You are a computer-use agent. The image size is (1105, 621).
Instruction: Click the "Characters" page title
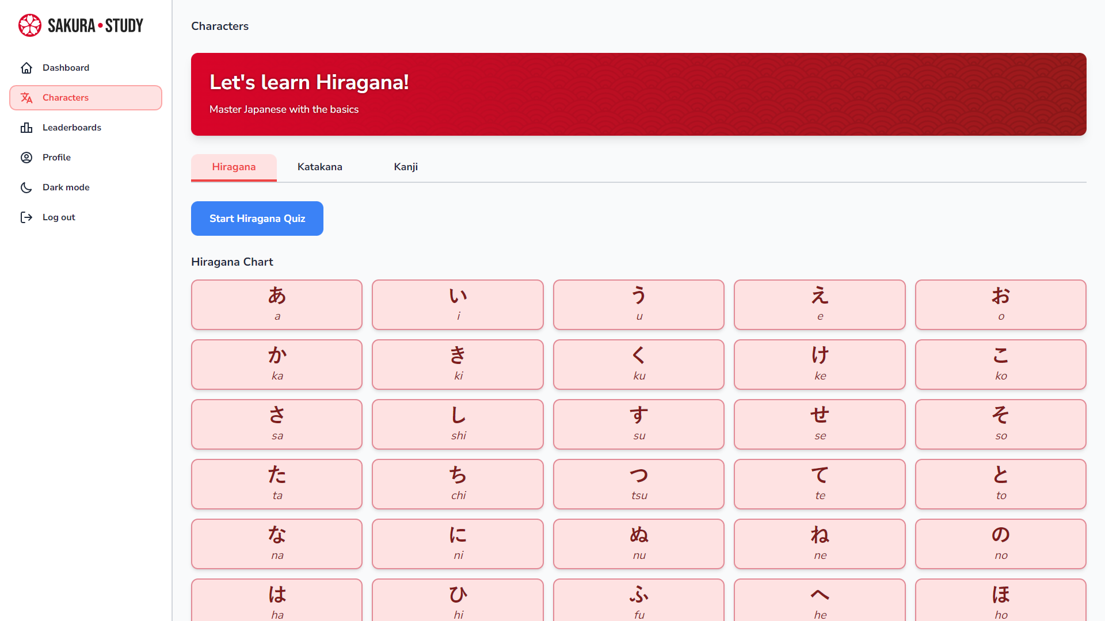point(220,26)
